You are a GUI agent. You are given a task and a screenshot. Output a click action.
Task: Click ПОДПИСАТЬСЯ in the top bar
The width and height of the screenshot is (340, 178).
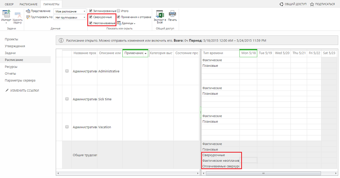(325, 4)
